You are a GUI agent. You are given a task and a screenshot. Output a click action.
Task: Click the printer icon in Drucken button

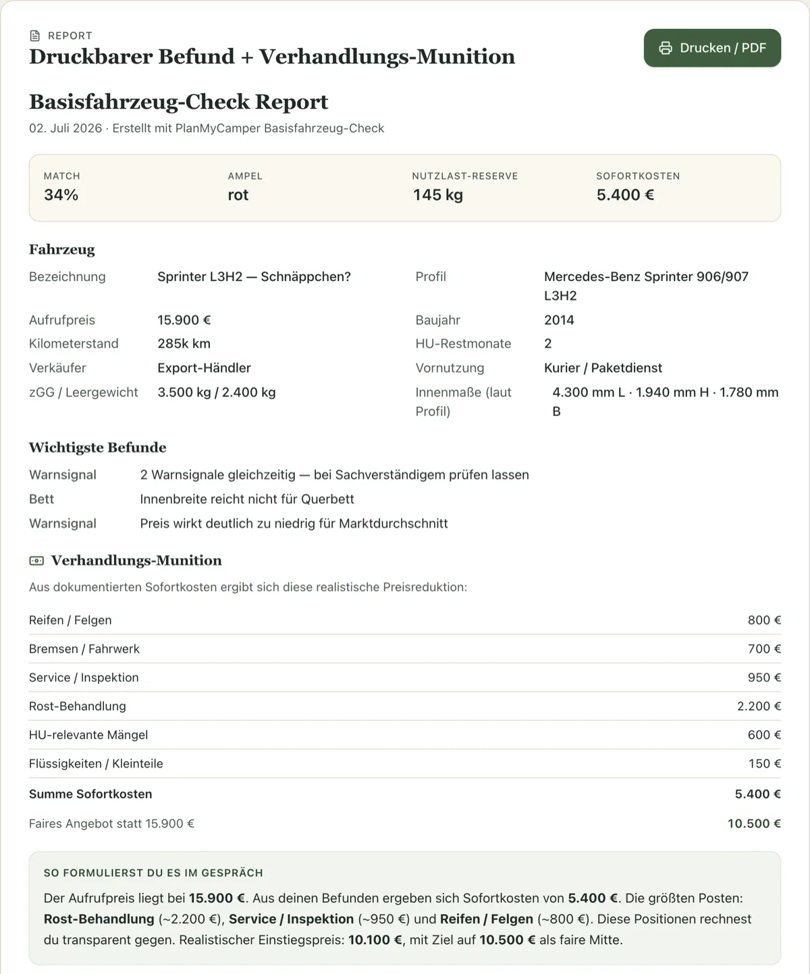666,48
